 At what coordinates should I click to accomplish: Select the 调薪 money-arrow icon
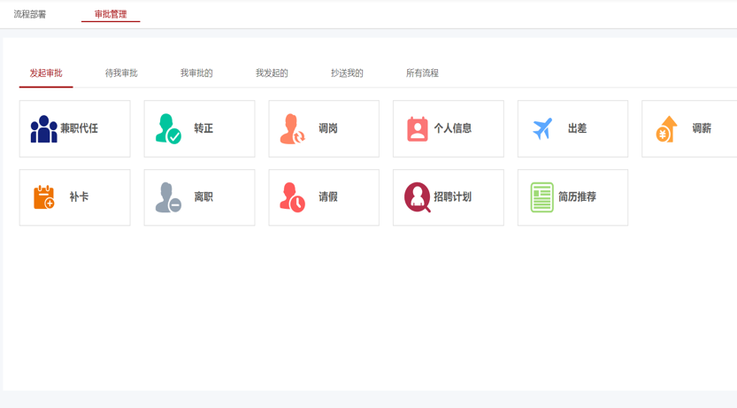(666, 129)
